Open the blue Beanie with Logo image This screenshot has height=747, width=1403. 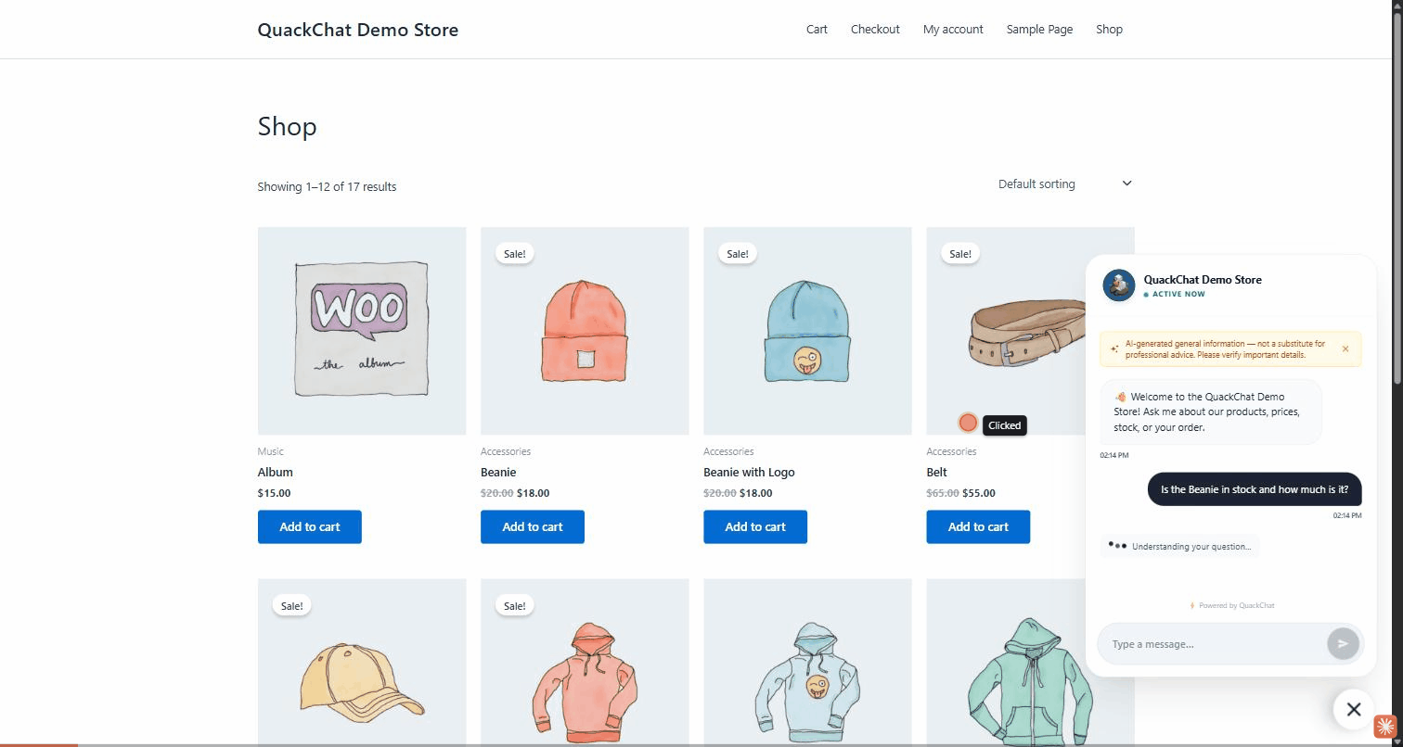(x=807, y=331)
